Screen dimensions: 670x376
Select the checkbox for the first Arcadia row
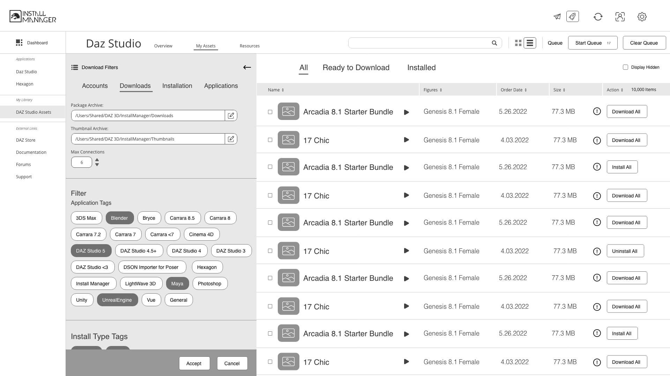[x=270, y=112]
